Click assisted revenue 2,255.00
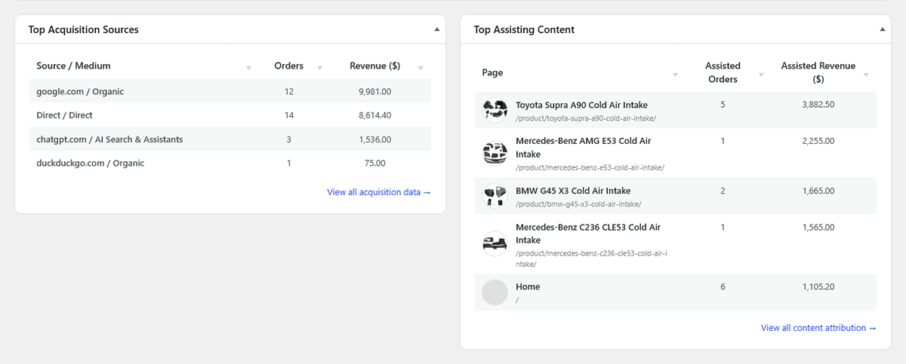 818,141
